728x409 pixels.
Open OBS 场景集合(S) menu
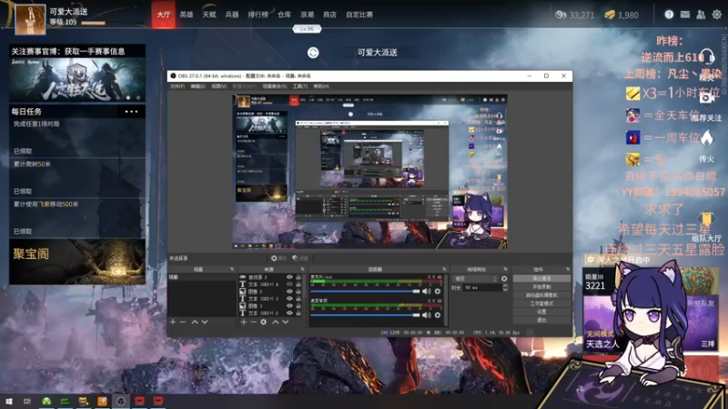(275, 86)
